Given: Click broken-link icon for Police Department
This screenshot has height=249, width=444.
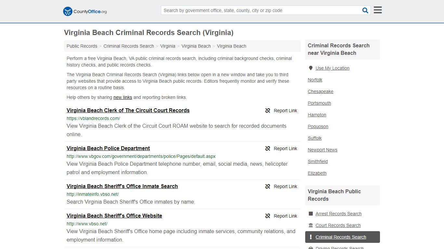Looking at the screenshot, I should click(x=268, y=148).
